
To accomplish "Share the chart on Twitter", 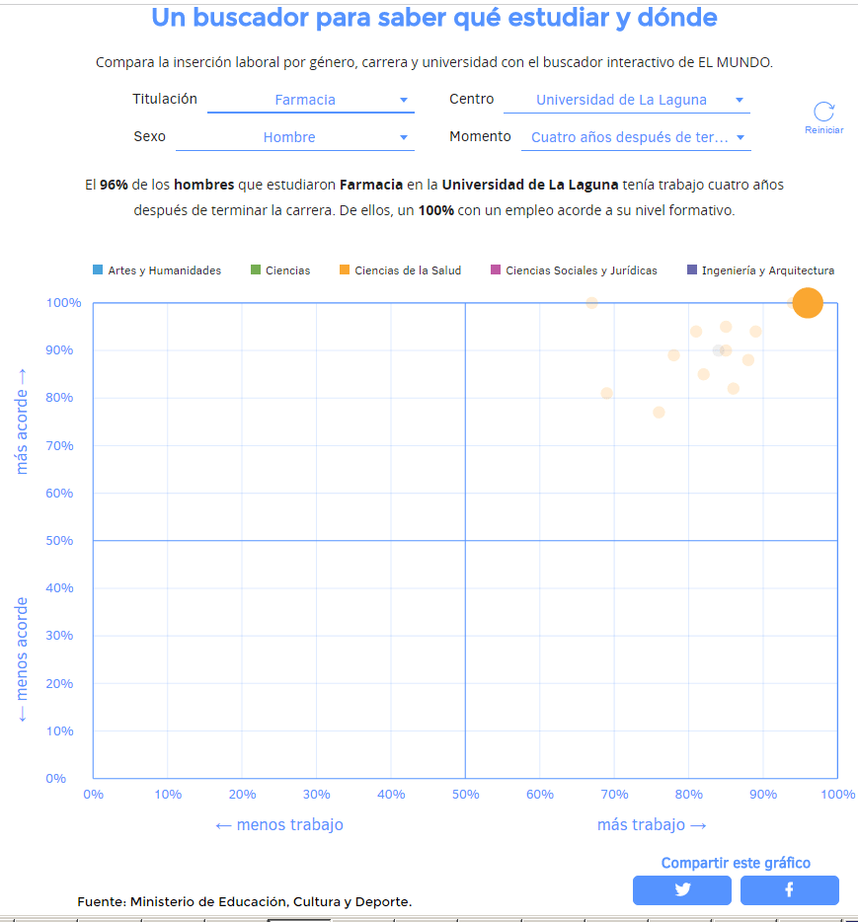I will 682,889.
